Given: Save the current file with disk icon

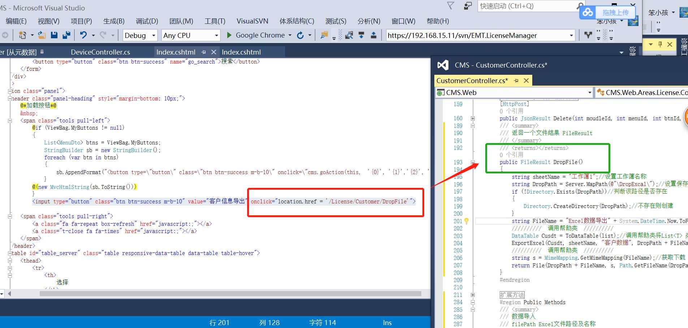Looking at the screenshot, I should (54, 35).
